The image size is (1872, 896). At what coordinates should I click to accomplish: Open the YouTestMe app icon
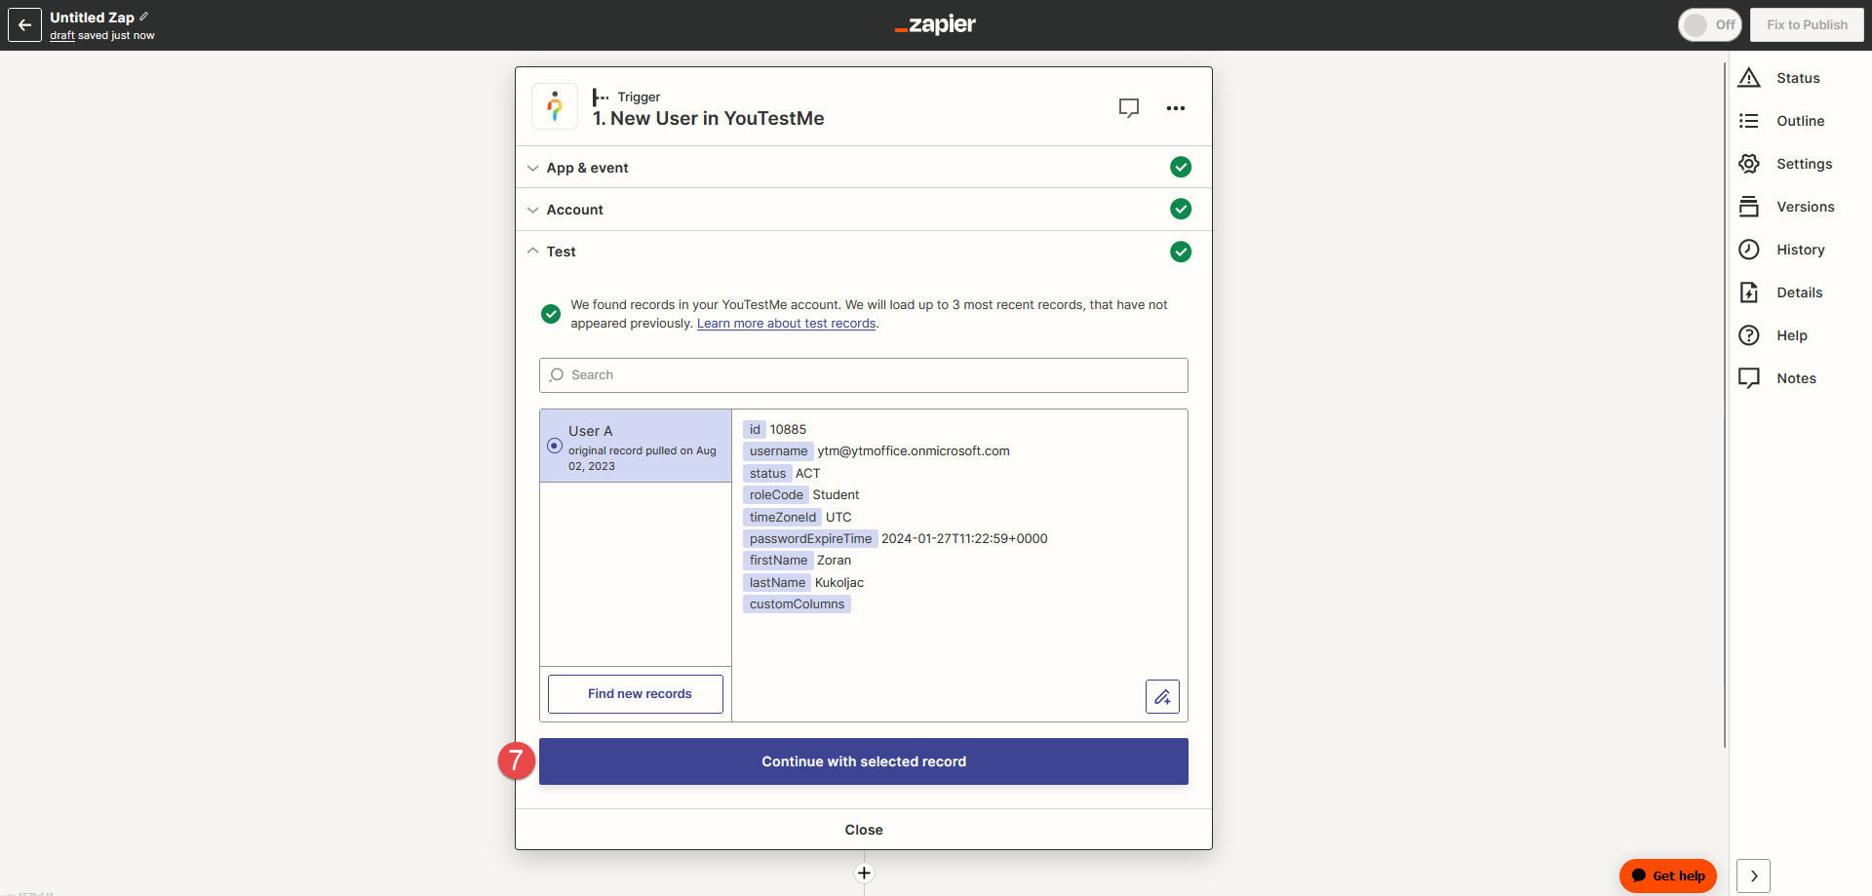(x=555, y=106)
